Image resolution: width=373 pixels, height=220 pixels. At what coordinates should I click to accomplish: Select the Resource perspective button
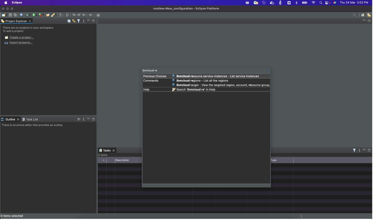click(369, 15)
